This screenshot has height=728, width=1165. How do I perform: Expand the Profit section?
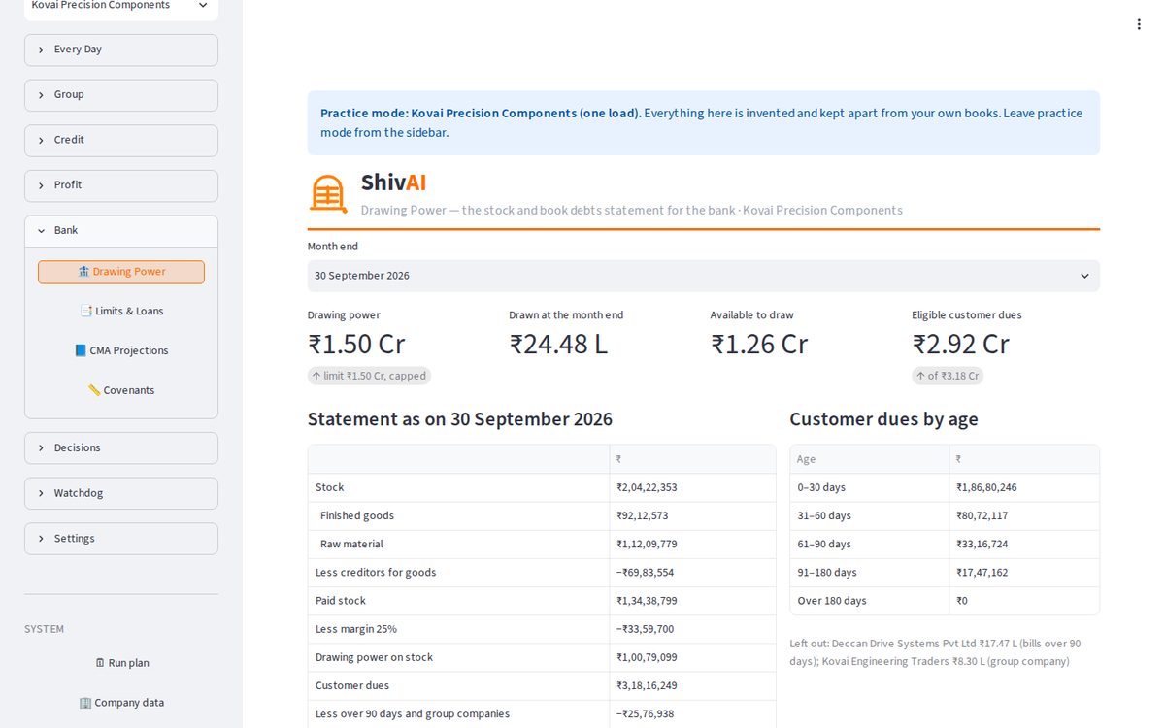121,185
